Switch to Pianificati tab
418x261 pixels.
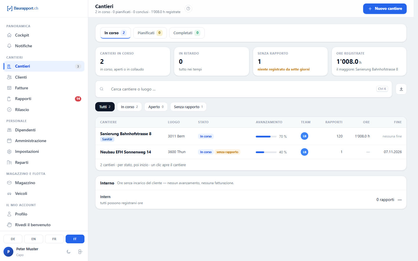(x=150, y=33)
